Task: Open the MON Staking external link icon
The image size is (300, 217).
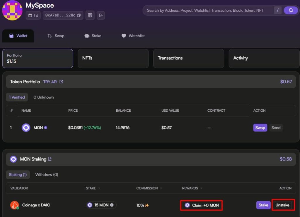Action: 50,159
